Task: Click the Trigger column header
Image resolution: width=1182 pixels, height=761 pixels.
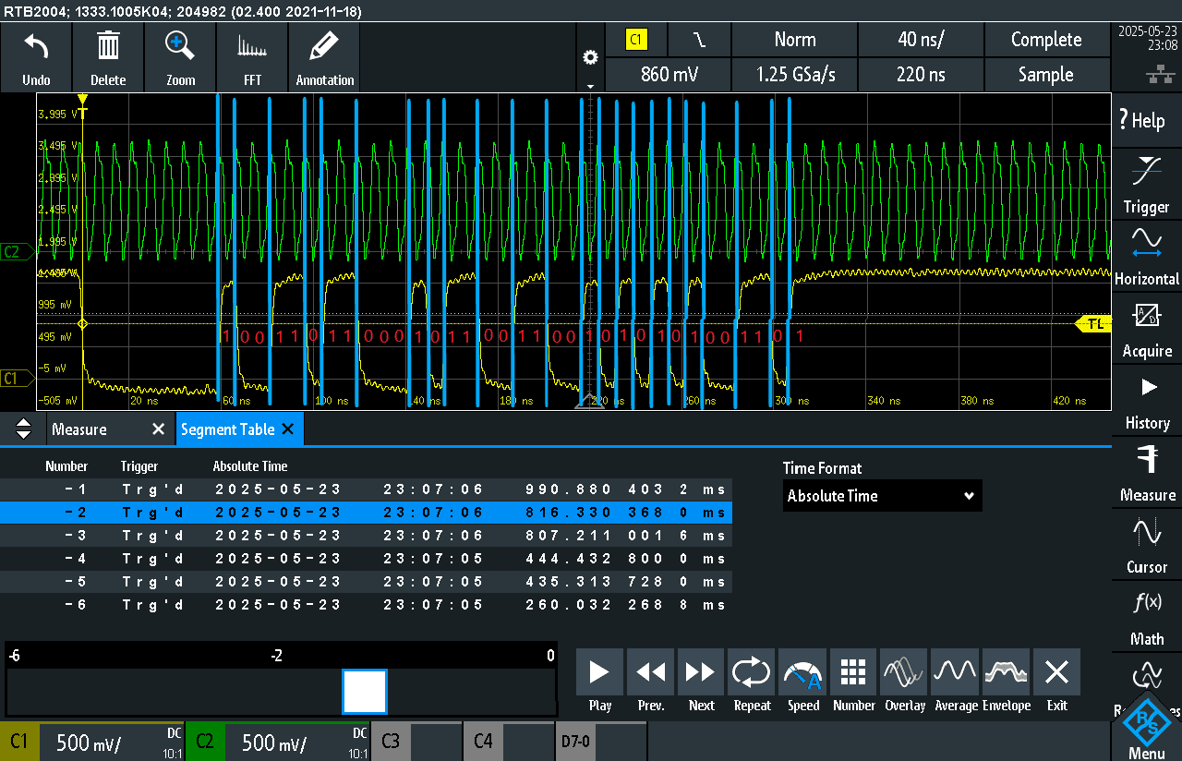Action: [x=139, y=466]
